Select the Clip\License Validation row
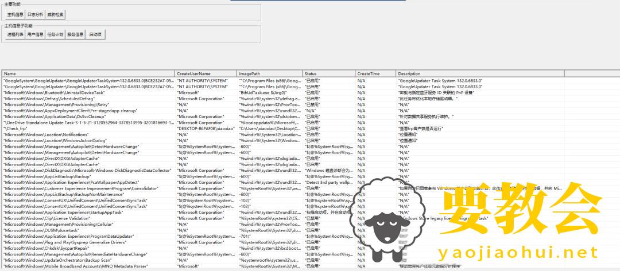The image size is (620, 271). 283,218
